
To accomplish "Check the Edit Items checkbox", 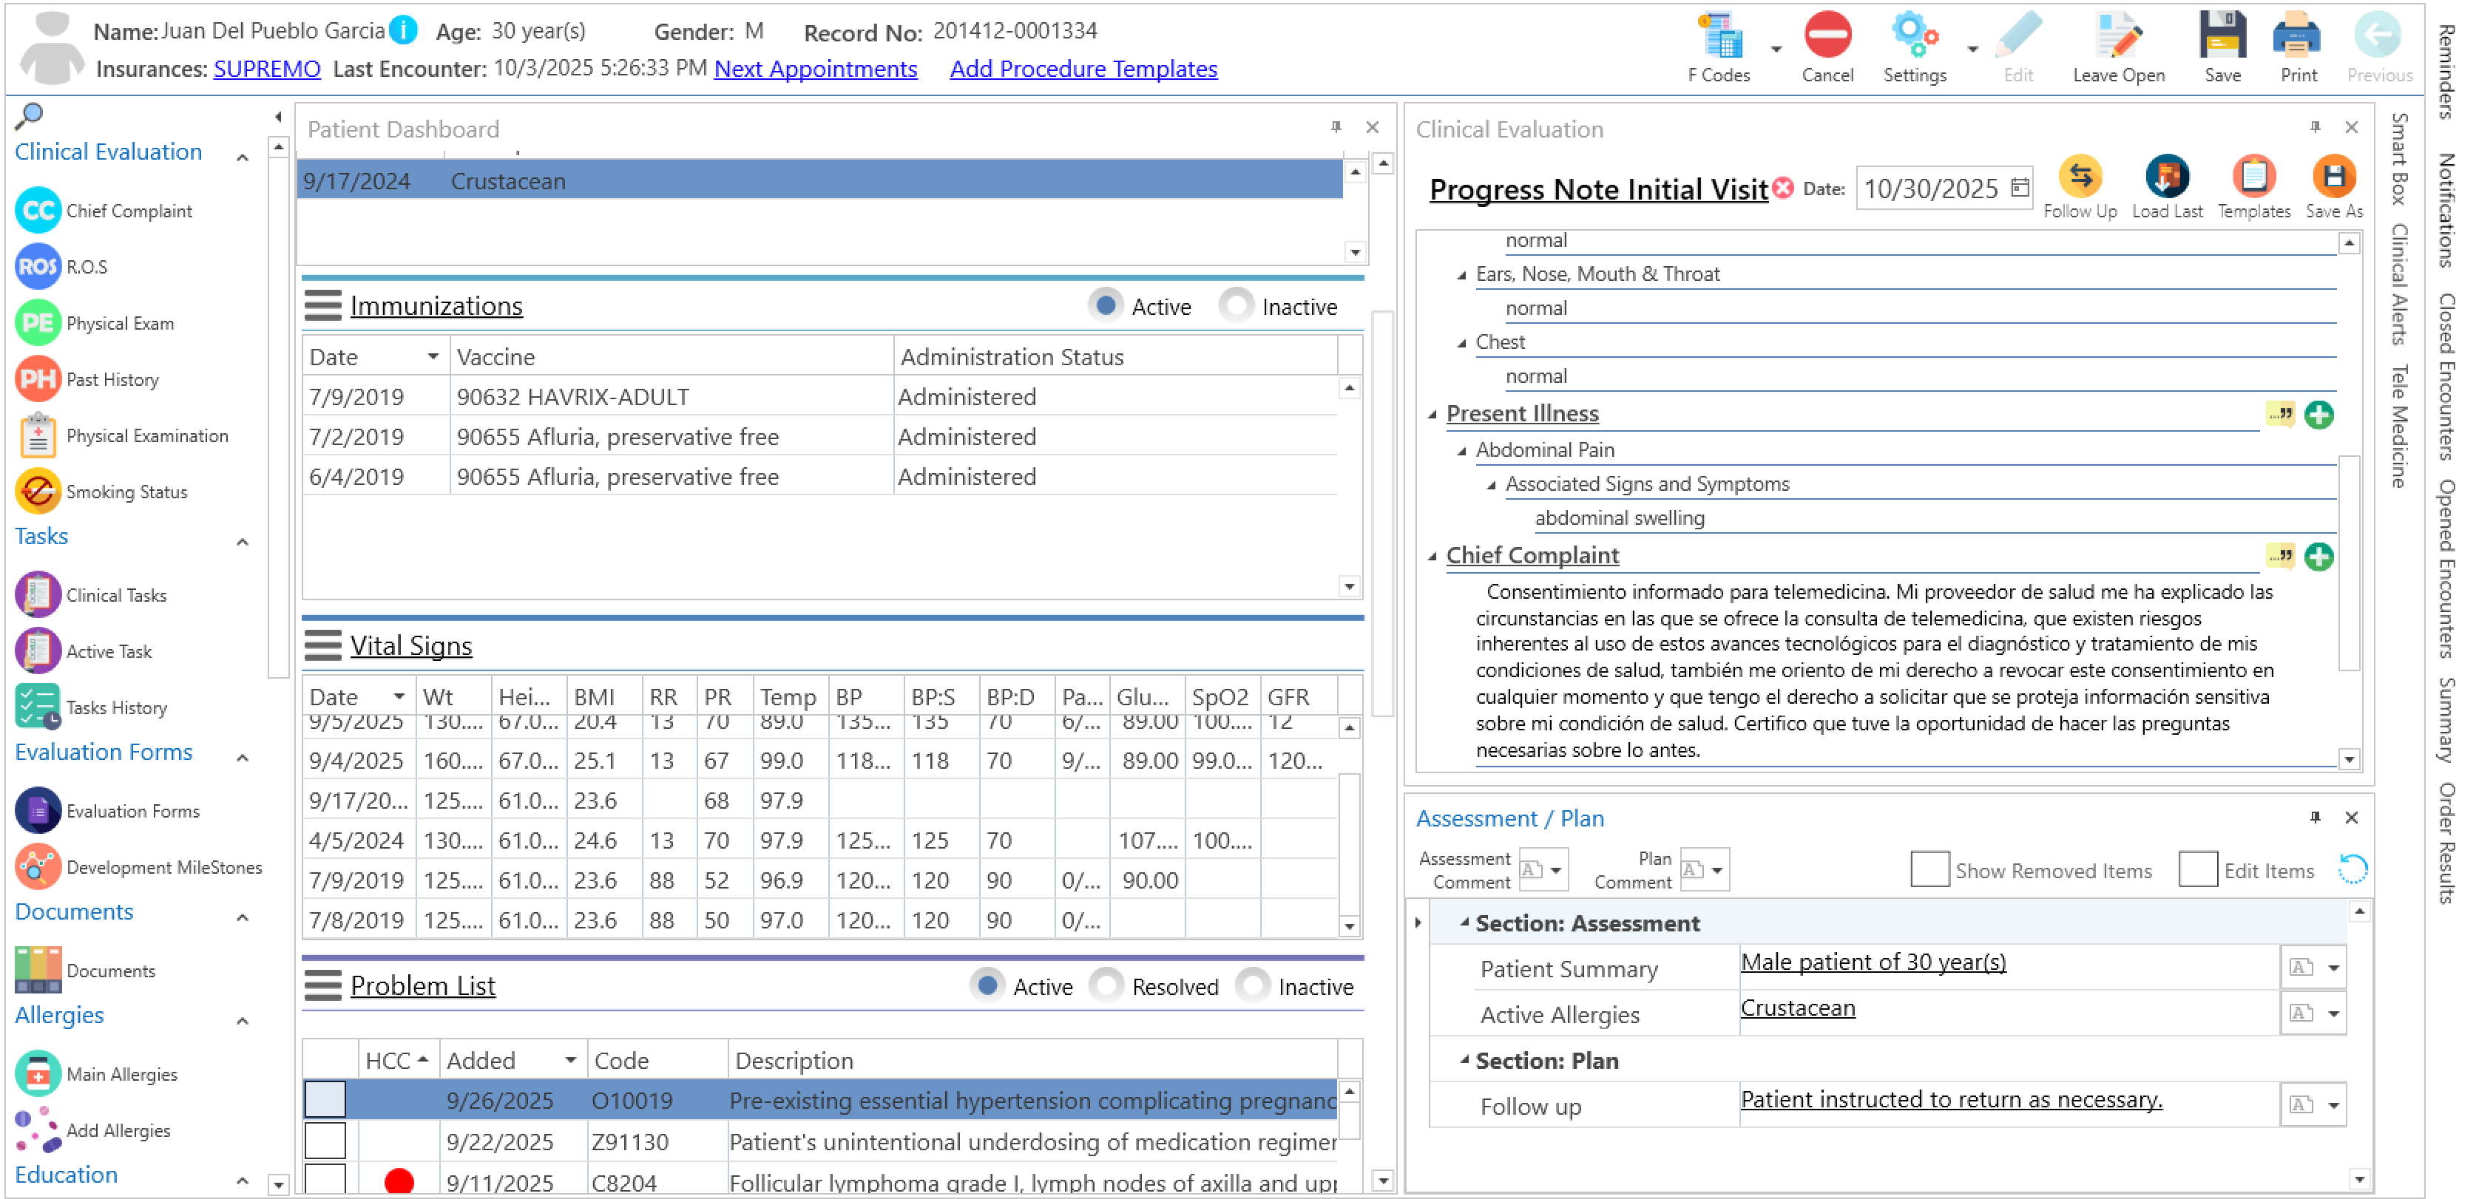I will [2196, 869].
